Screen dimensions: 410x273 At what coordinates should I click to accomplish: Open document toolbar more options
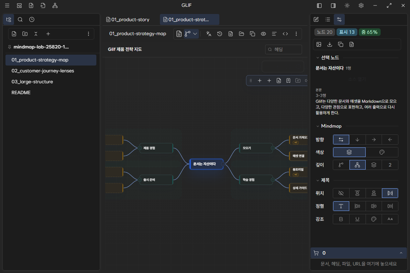[296, 34]
